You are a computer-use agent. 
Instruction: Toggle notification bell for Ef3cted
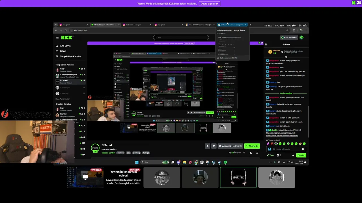[207, 146]
